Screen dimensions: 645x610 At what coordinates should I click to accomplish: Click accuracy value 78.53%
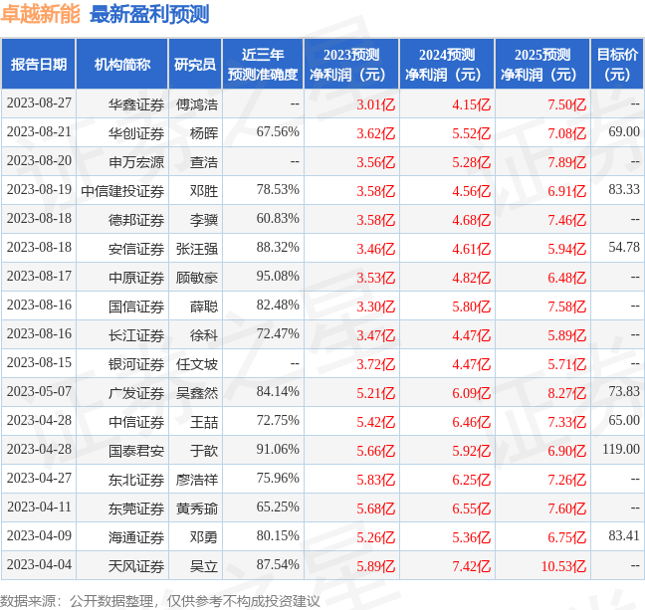click(x=278, y=190)
